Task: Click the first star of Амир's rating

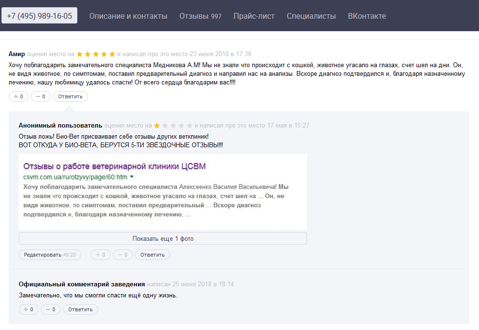Action: click(x=79, y=54)
